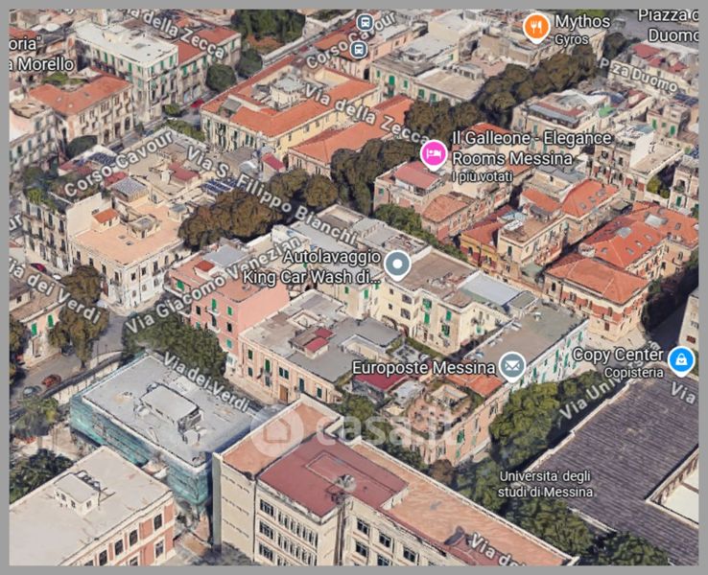Click the Europoste Messina mail icon
708x575 pixels.
tap(512, 367)
